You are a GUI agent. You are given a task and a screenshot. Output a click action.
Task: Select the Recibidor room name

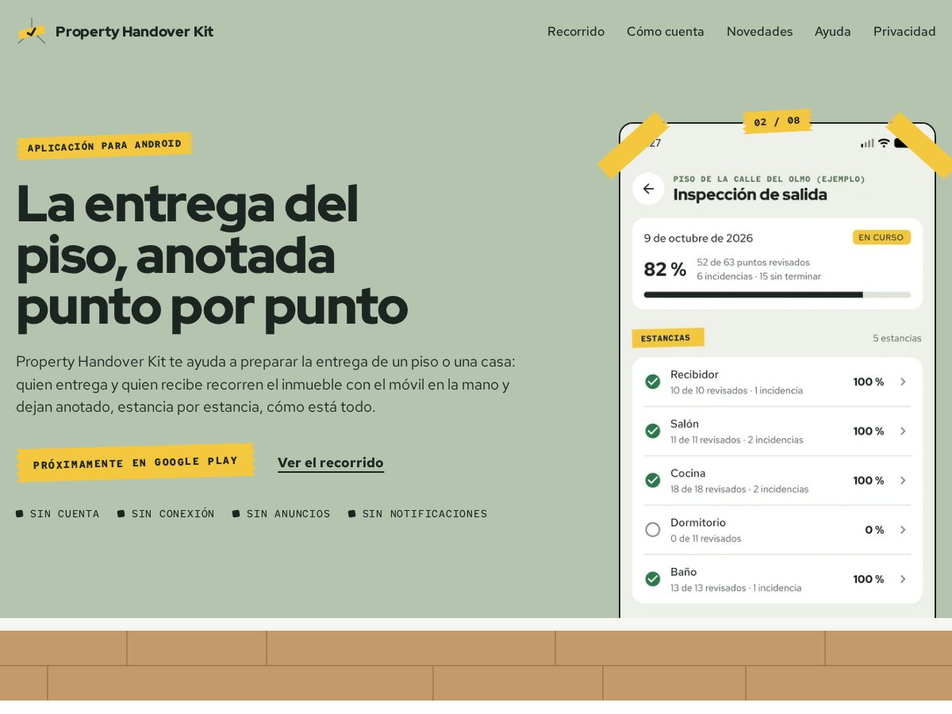click(694, 374)
